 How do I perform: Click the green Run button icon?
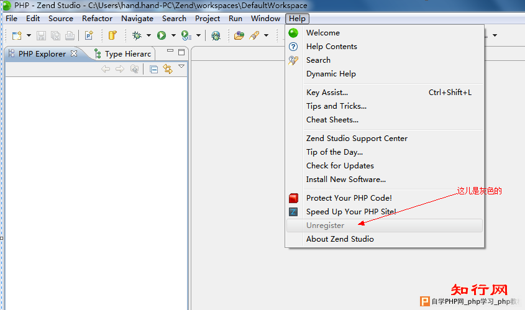click(162, 35)
